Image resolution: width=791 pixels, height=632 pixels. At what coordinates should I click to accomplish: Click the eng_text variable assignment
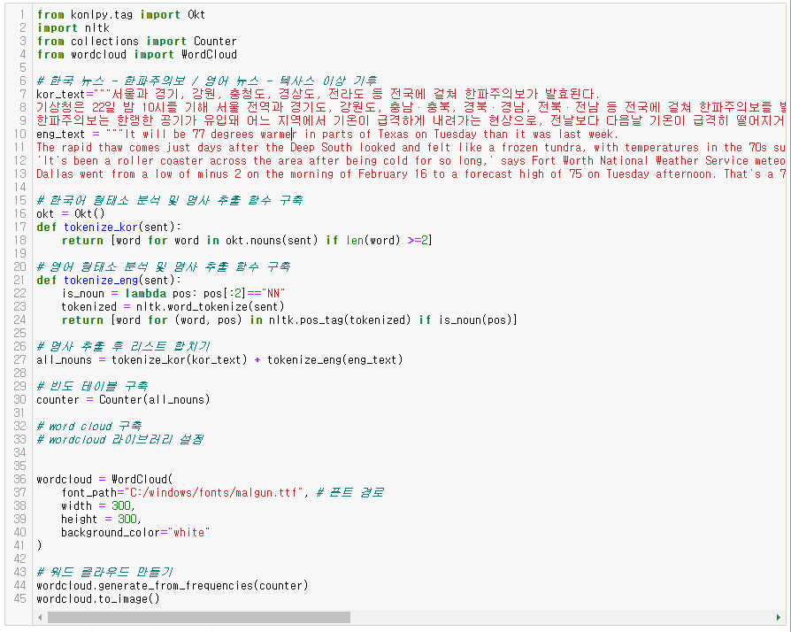coord(326,135)
